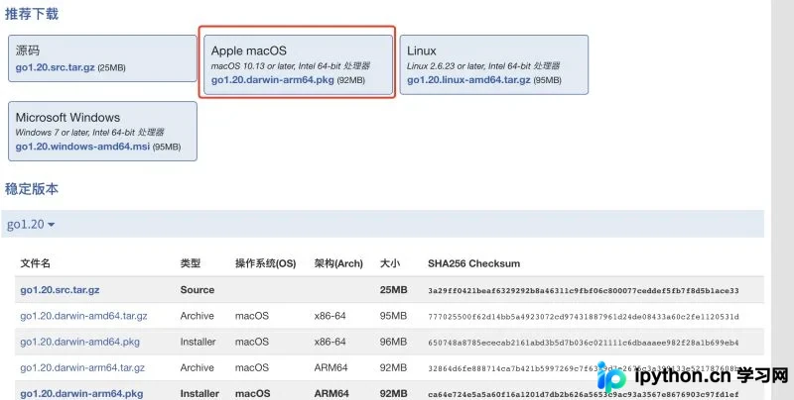Click the 'Windows 7 or later' description
The width and height of the screenshot is (794, 400).
pyautogui.click(x=89, y=133)
